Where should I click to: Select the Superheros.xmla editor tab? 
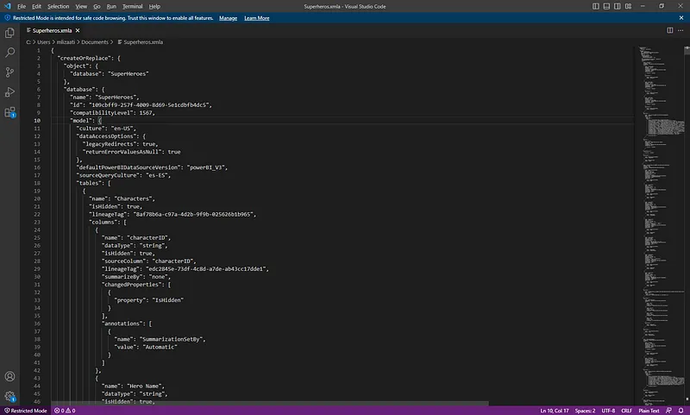tap(52, 30)
